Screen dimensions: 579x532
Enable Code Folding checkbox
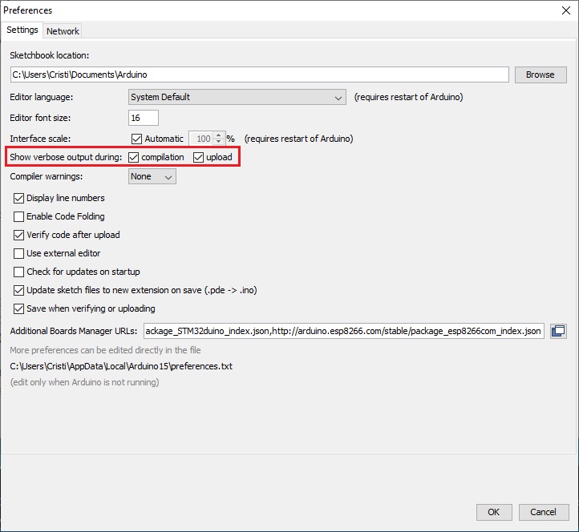[18, 216]
